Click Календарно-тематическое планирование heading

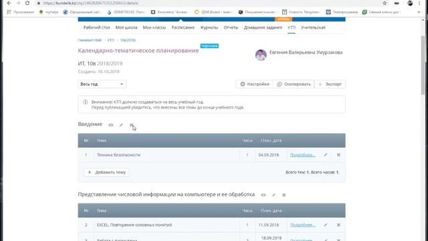point(138,51)
